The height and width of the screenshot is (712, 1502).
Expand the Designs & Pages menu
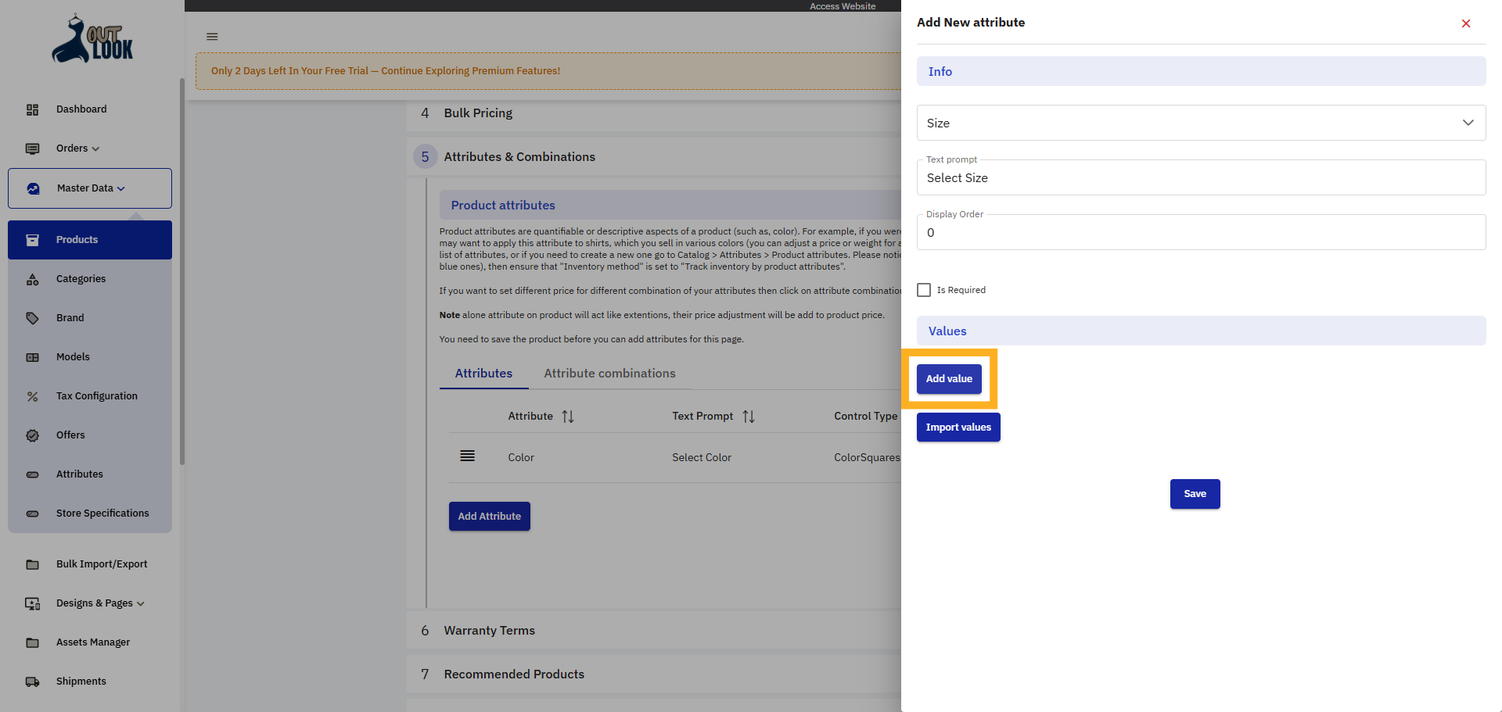coord(100,603)
